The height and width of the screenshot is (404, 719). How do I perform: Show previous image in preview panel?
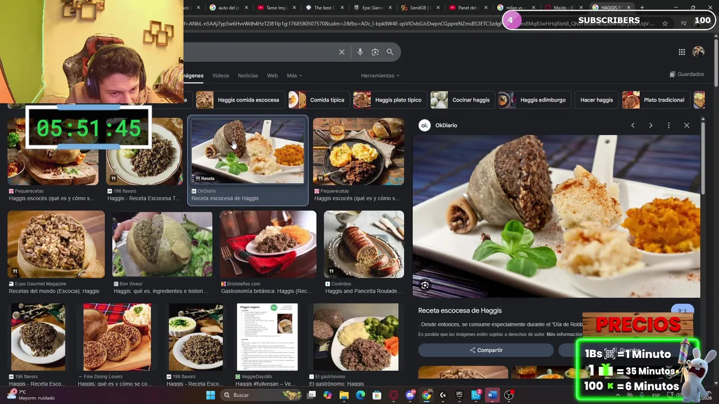632,125
